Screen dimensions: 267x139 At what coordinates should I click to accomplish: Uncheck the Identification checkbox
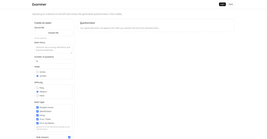tap(37, 111)
